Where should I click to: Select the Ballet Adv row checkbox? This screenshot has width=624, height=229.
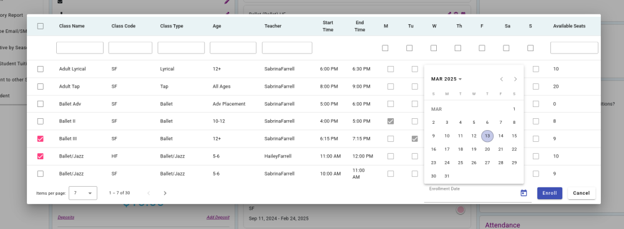coord(40,104)
